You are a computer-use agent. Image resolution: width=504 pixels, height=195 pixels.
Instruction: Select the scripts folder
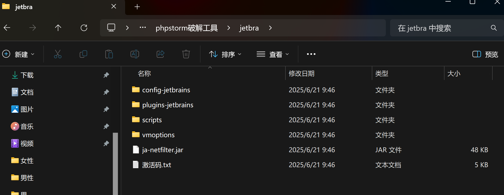tap(152, 120)
